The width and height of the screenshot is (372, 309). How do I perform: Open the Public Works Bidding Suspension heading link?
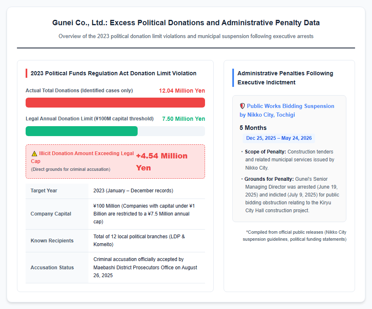pos(287,110)
